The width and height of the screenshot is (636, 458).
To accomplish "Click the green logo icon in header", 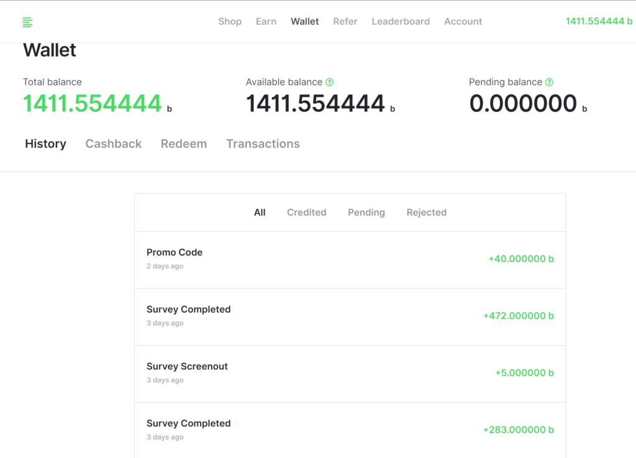I will tap(27, 22).
